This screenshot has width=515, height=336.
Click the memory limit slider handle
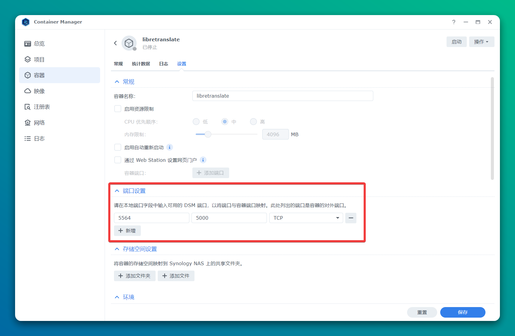pos(208,134)
